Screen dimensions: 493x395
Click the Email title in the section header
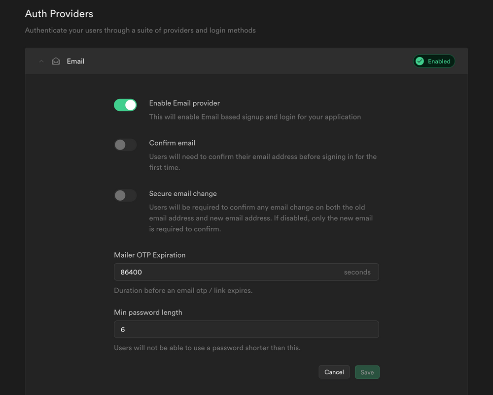[x=75, y=61]
